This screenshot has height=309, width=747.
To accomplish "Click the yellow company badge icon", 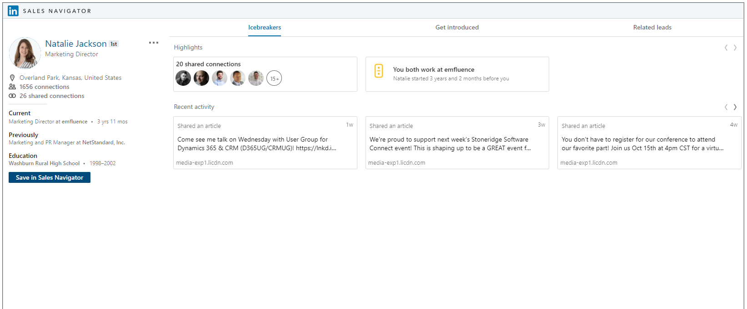I will pos(379,71).
